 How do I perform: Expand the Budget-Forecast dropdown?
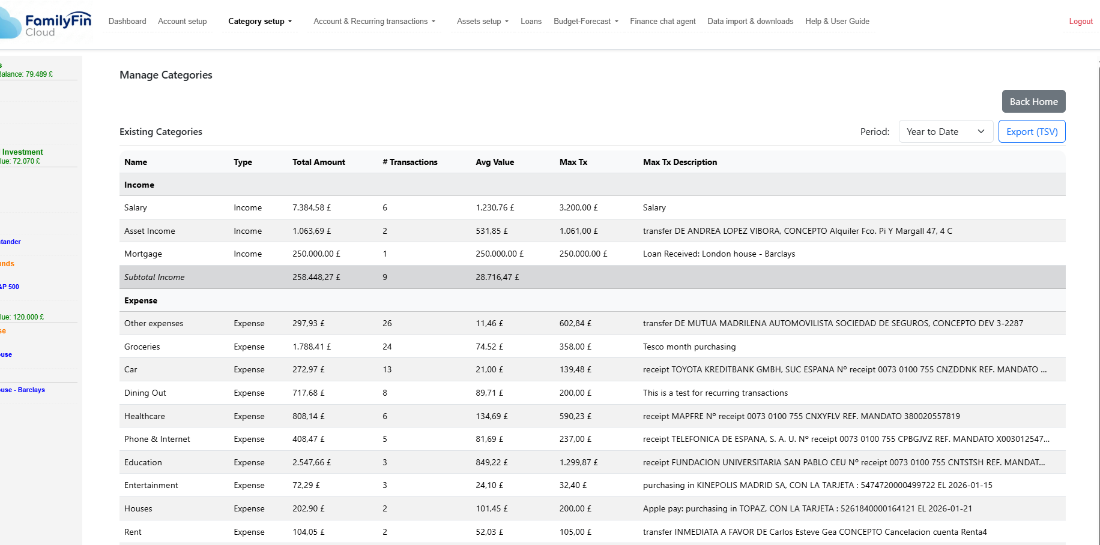pos(586,21)
